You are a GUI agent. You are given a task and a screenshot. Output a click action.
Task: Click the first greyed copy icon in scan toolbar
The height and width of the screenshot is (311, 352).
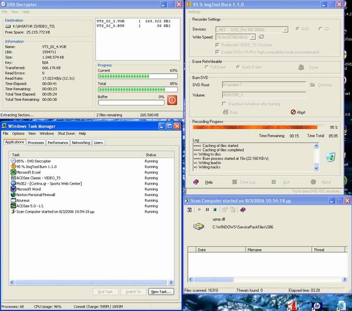coord(225,210)
